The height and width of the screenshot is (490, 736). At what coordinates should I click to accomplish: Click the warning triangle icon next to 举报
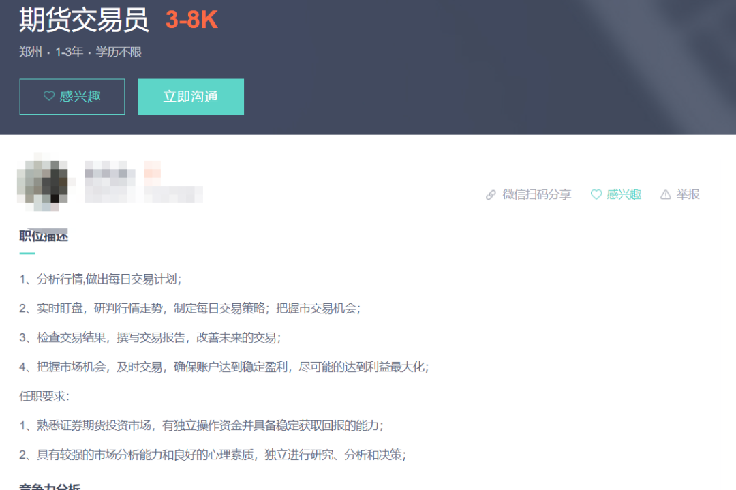tap(665, 194)
